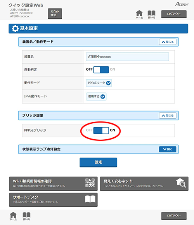Click the PPPoEブリッジ row label
The height and width of the screenshot is (225, 194).
pos(35,130)
